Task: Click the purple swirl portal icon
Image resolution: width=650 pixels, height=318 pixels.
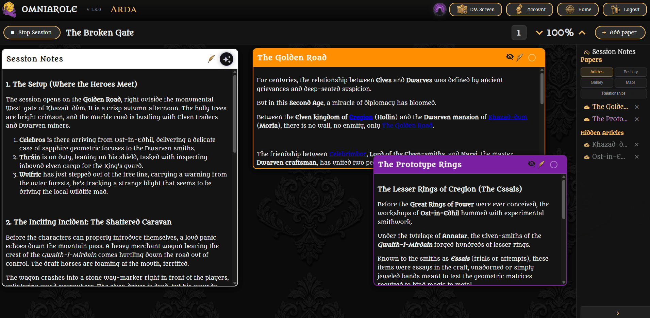Action: click(439, 10)
